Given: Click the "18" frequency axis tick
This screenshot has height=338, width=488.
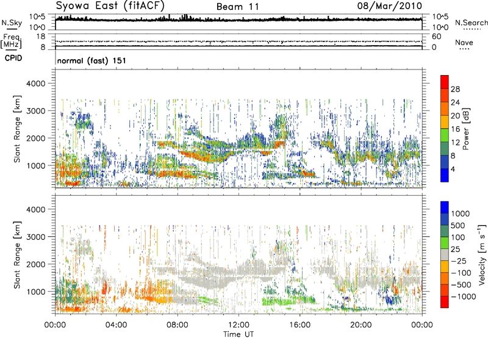Looking at the screenshot, I should tap(40, 37).
